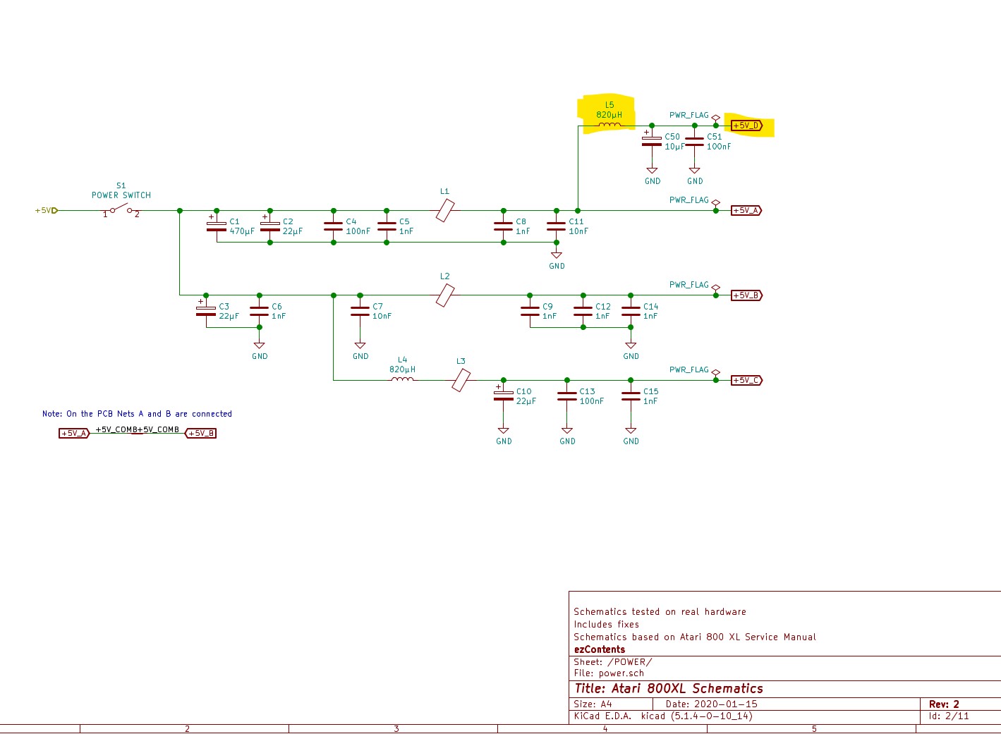Screen dimensions: 1001x746
Task: Select the C50 10µF polarized capacitor
Action: (652, 141)
